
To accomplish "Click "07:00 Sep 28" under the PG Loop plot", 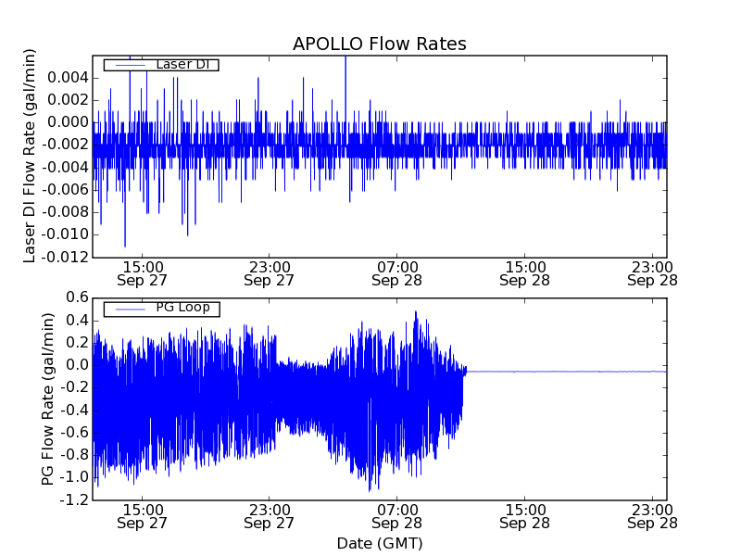I will (397, 517).
